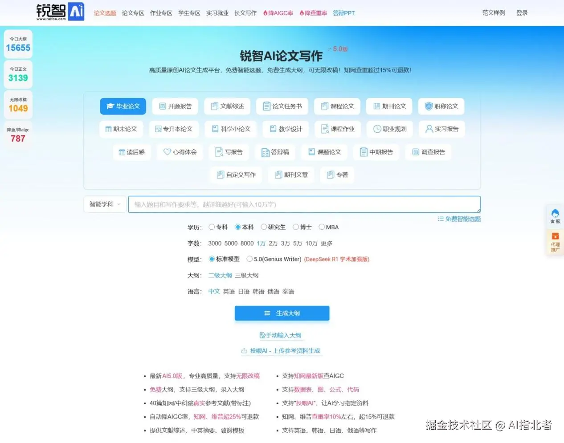The width and height of the screenshot is (564, 443).
Task: Open the 调查报告 generator
Action: 428,152
